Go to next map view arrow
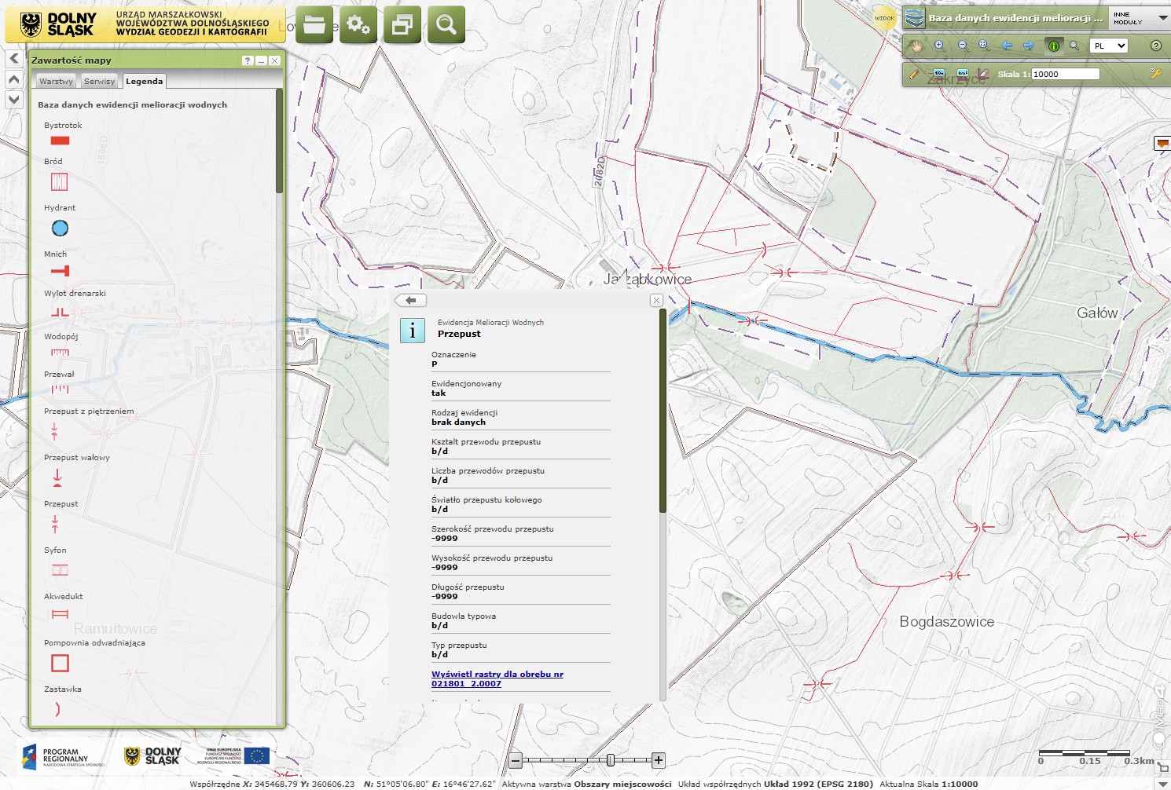Viewport: 1171px width, 790px height. (1029, 46)
